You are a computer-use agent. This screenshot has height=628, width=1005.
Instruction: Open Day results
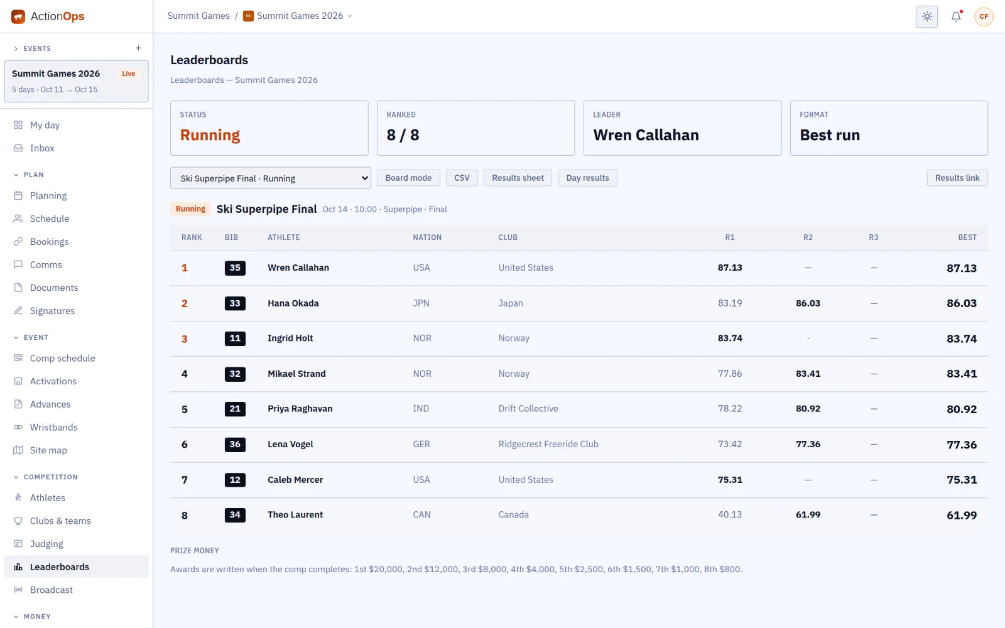pos(587,178)
